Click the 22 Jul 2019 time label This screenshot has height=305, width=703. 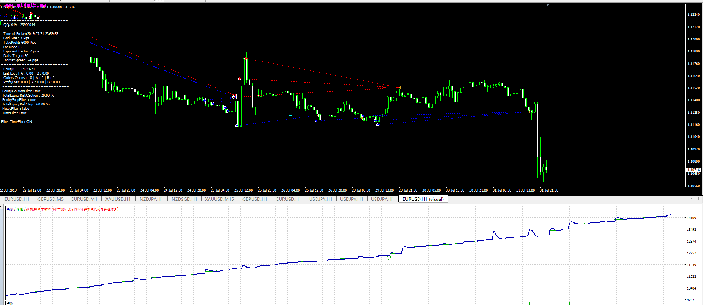click(x=8, y=190)
